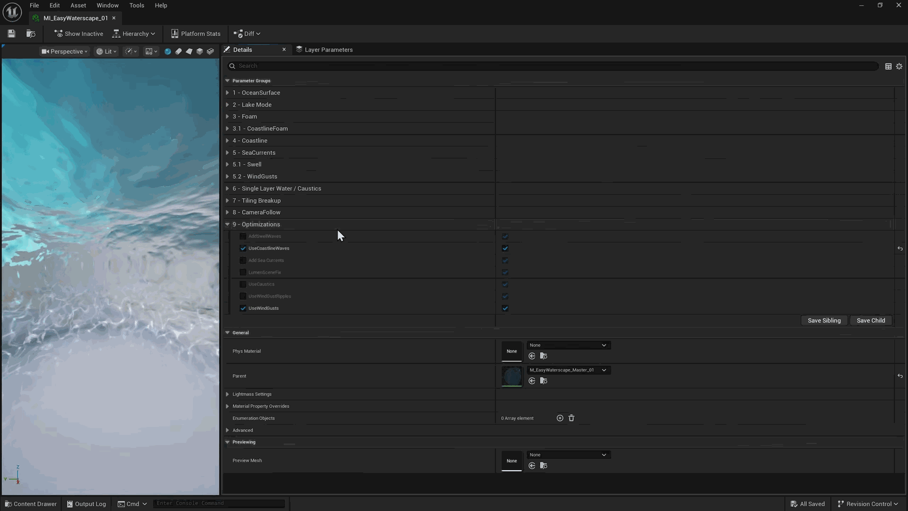The image size is (908, 511).
Task: Browse to Parent material in Content Browser
Action: (544, 381)
